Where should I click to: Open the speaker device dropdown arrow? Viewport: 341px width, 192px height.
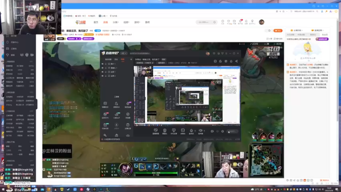point(204,131)
